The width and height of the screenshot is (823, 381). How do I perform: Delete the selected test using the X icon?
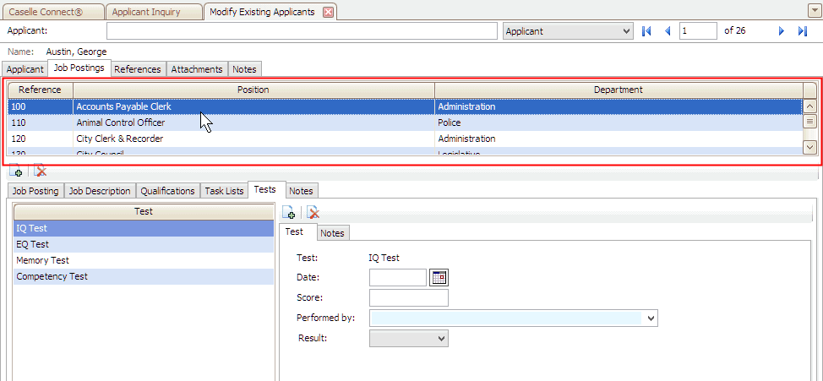point(313,213)
